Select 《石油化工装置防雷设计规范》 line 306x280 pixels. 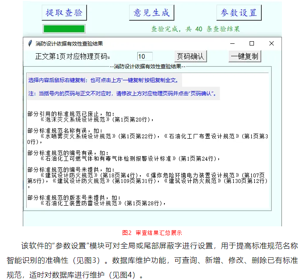point(102,203)
